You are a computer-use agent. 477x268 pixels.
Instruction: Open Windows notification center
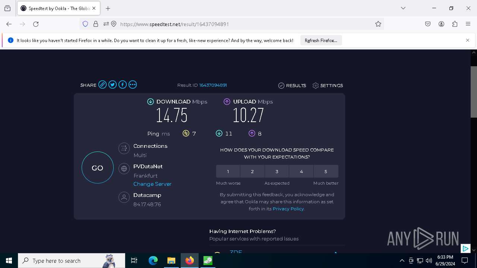465,261
